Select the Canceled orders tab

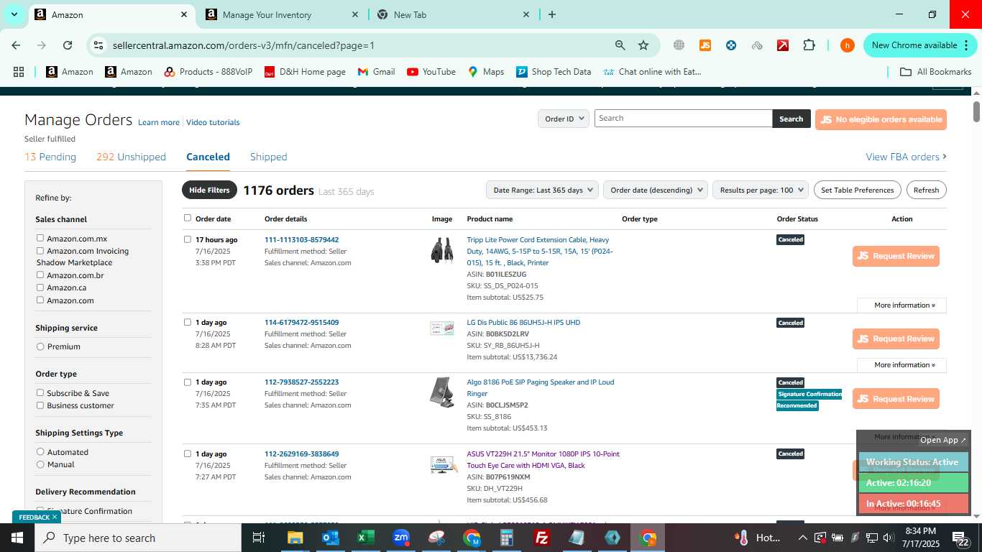pos(208,157)
